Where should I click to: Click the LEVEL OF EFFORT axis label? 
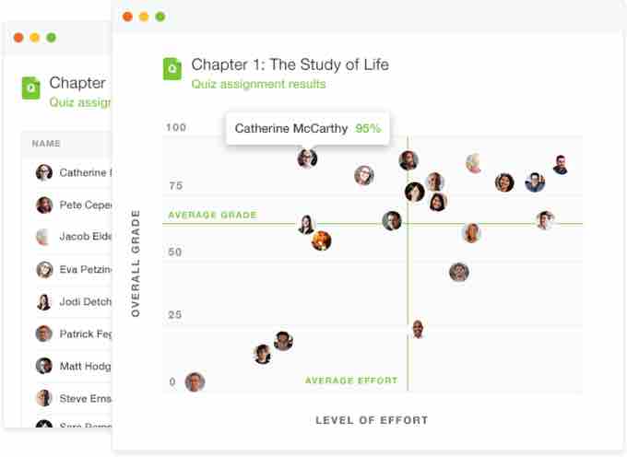pos(372,420)
